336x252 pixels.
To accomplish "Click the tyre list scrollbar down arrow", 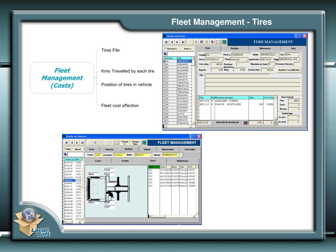I will pos(194,123).
